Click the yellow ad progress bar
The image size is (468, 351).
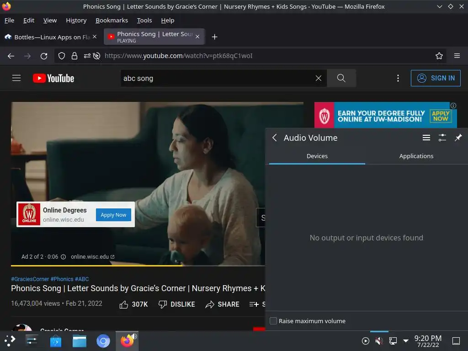click(97, 266)
